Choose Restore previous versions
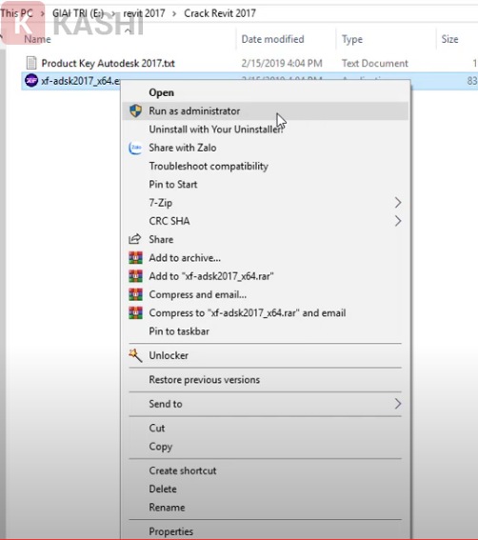The width and height of the screenshot is (478, 540). pos(204,379)
